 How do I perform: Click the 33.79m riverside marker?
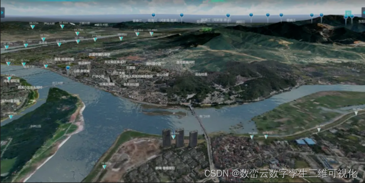tap(8, 64)
